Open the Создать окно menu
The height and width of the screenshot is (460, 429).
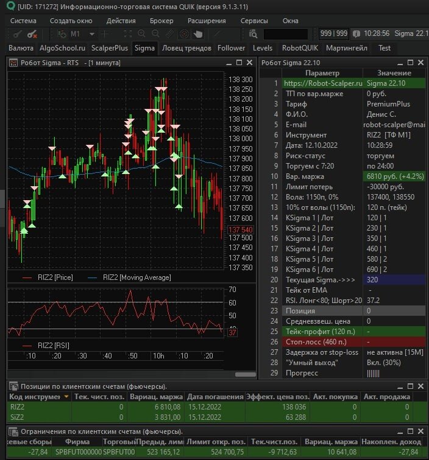coord(71,21)
